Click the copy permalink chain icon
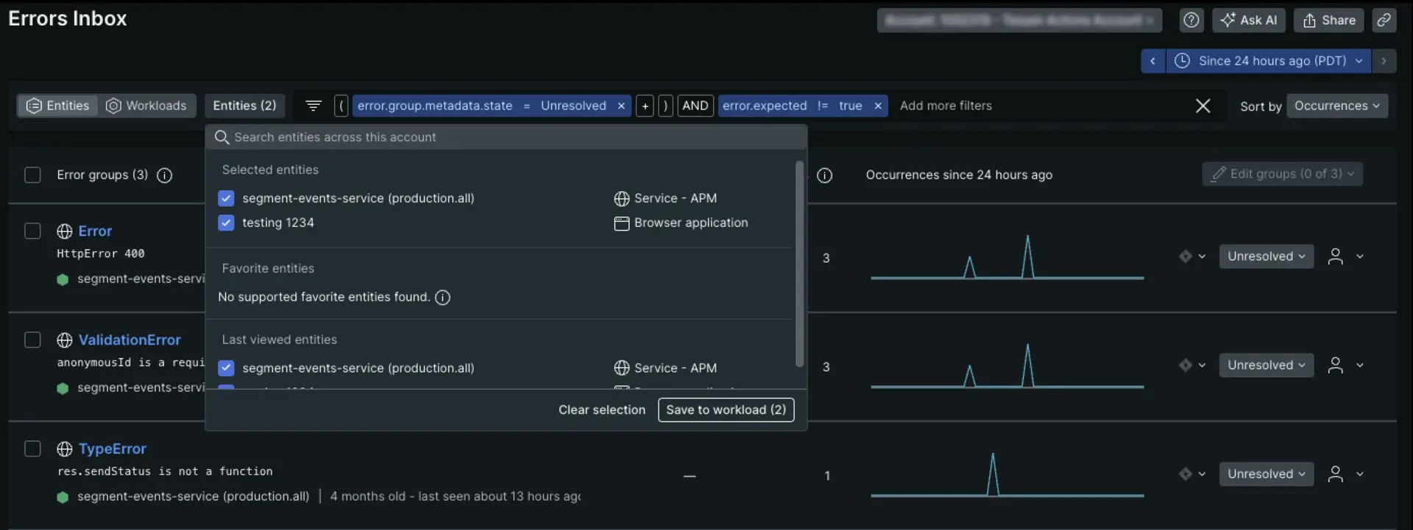The height and width of the screenshot is (530, 1413). pyautogui.click(x=1384, y=21)
